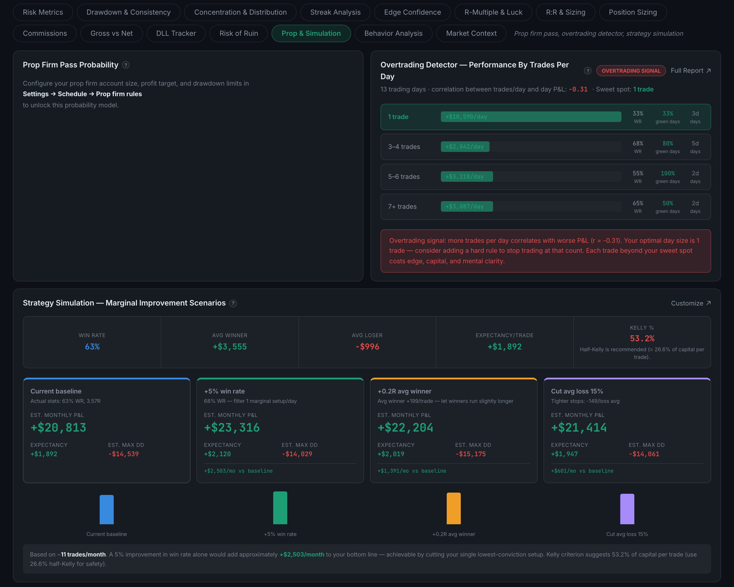Select the Market Context tab
The image size is (734, 587).
471,33
